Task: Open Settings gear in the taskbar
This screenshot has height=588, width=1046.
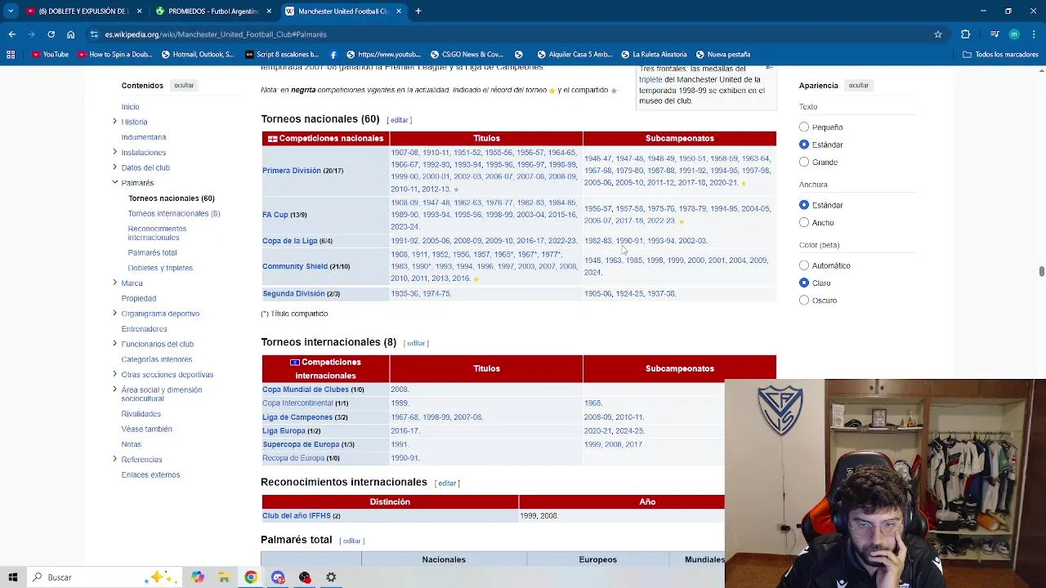Action: pos(331,577)
